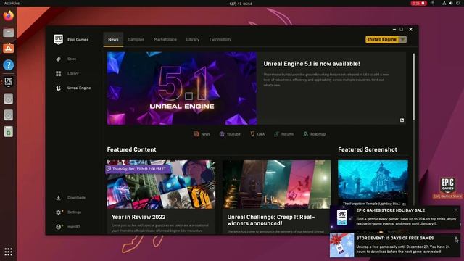This screenshot has height=261, width=464.
Task: Open the external link icon on banner
Action: click(x=402, y=120)
